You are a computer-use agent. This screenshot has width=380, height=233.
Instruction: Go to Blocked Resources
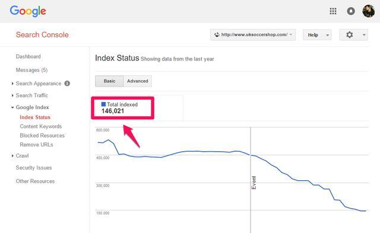pos(42,136)
